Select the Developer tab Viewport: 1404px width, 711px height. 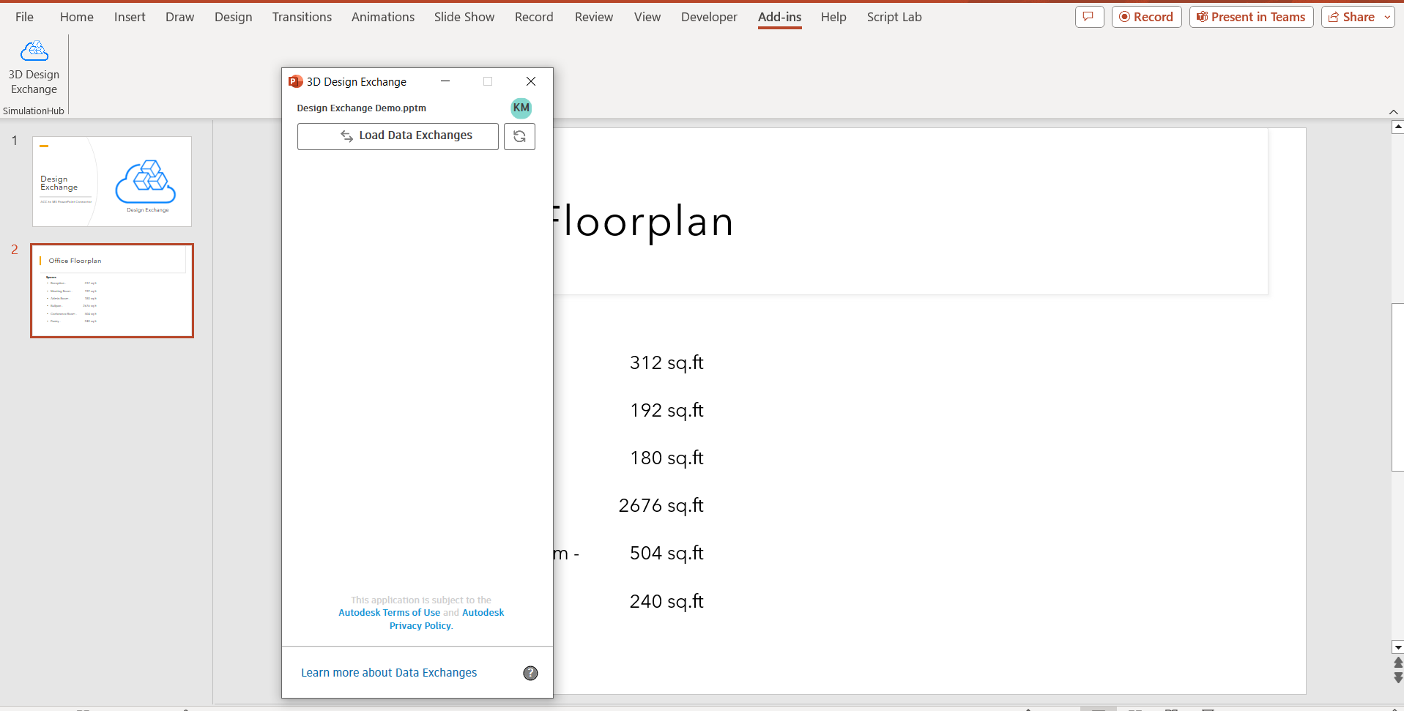[x=709, y=17]
